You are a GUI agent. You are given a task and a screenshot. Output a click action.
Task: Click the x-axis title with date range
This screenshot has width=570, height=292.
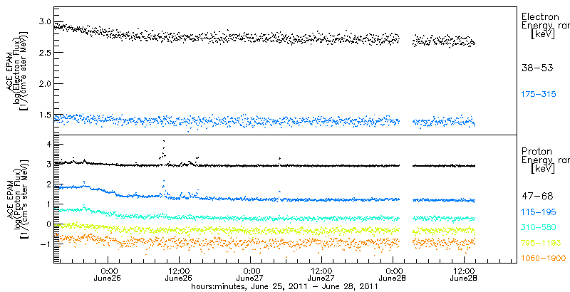click(x=284, y=286)
